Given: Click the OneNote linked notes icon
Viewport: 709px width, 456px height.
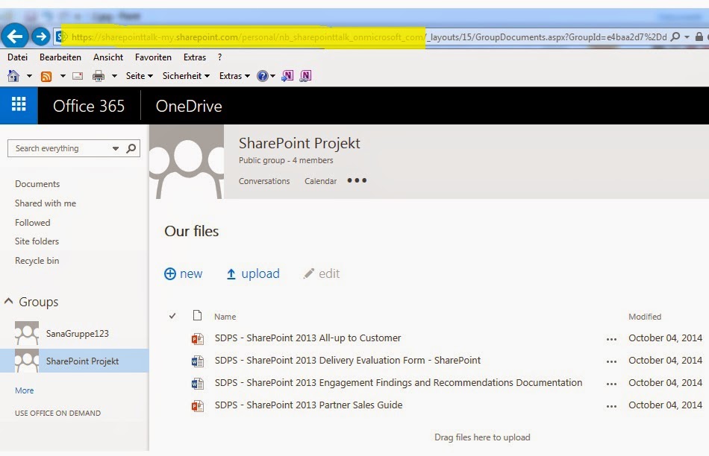Looking at the screenshot, I should [304, 75].
